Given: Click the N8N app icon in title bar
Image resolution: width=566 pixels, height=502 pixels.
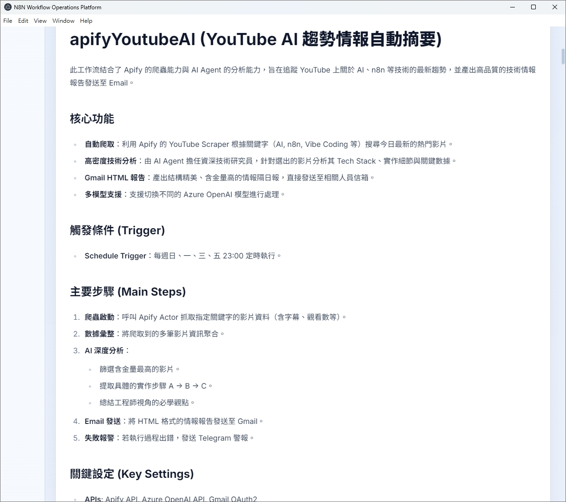Looking at the screenshot, I should [x=7, y=7].
